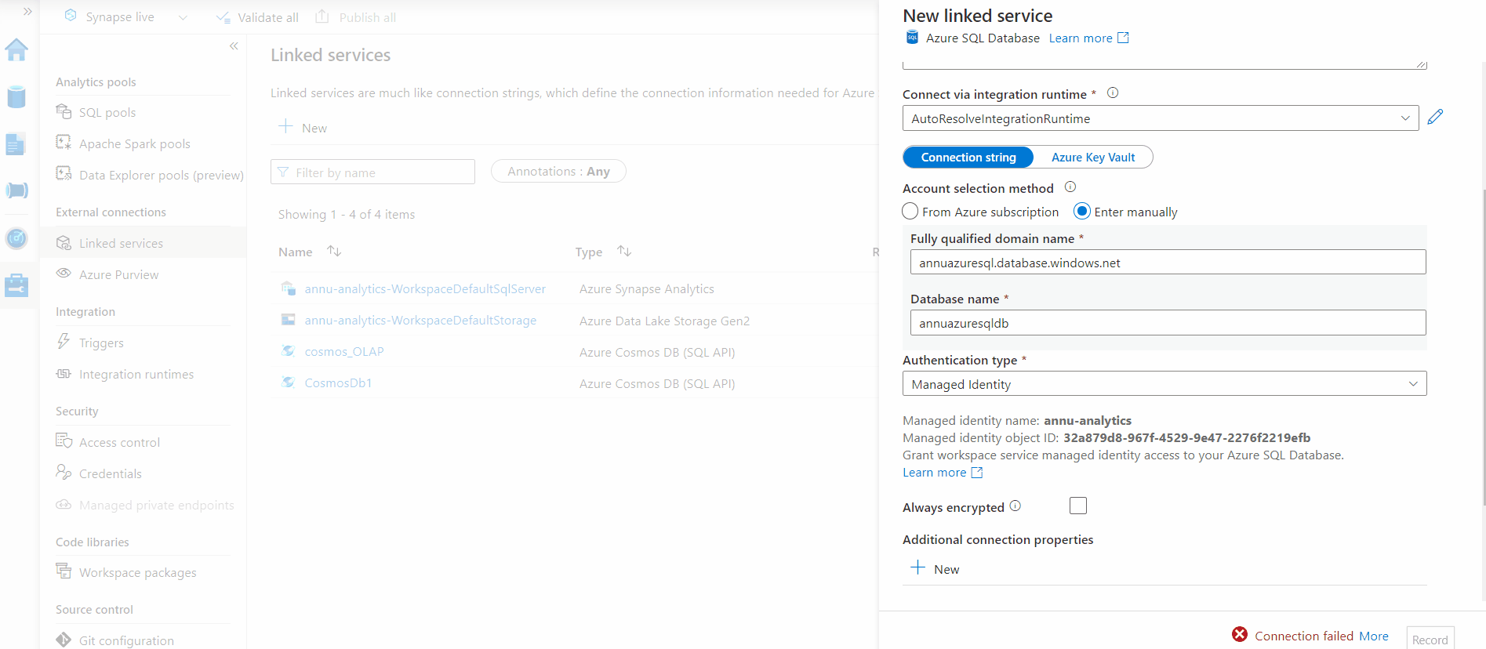Enable the Always encrypted checkbox
1486x649 pixels.
pos(1078,506)
